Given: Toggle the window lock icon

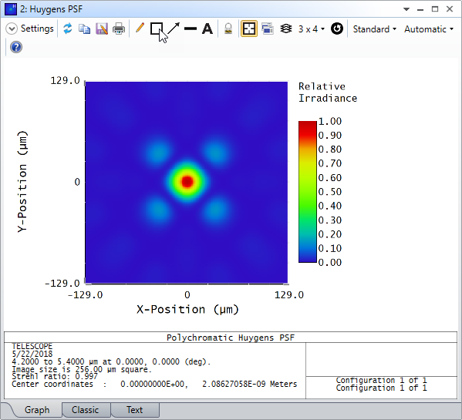Looking at the screenshot, I should (x=228, y=29).
